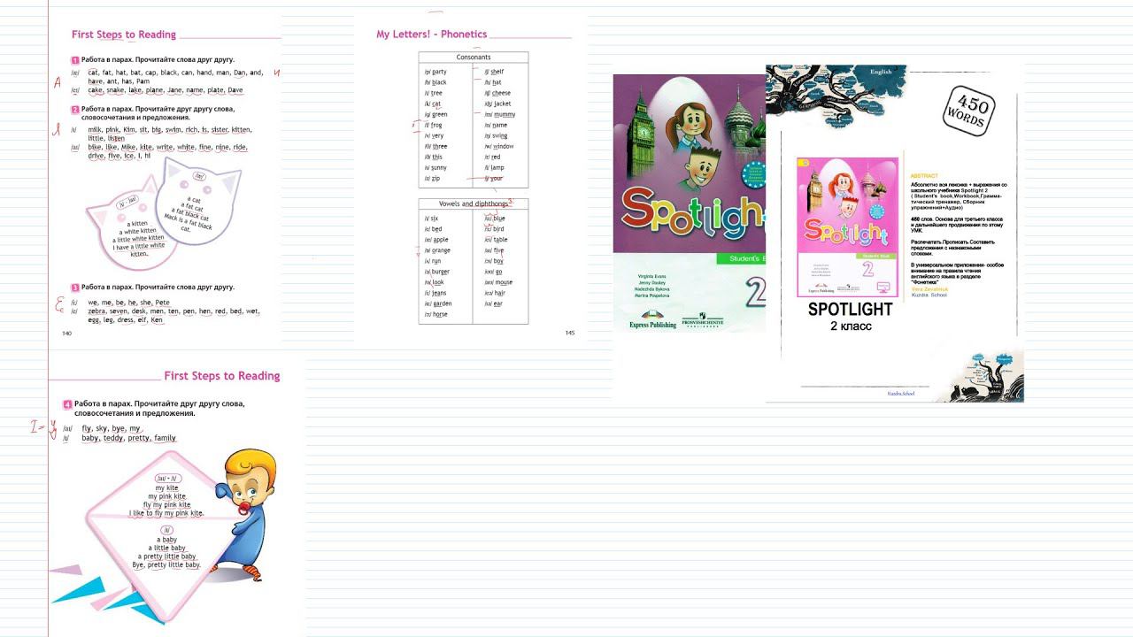Screen dimensions: 1133x637
Task: Click the word "mouse" in the Vowels table
Action: [504, 282]
